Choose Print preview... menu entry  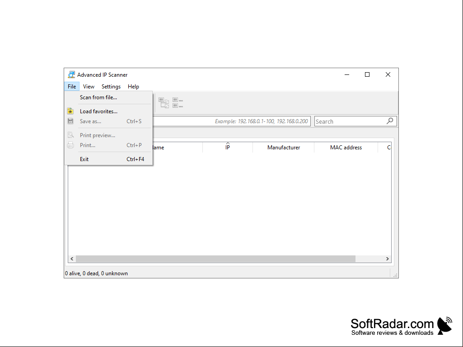click(x=108, y=135)
